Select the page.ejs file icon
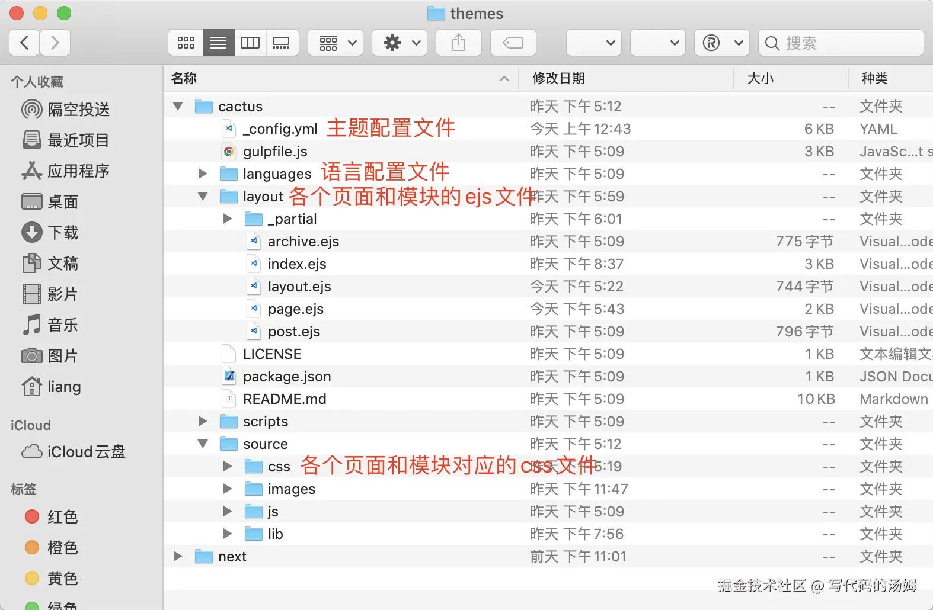Image resolution: width=933 pixels, height=610 pixels. coord(254,309)
